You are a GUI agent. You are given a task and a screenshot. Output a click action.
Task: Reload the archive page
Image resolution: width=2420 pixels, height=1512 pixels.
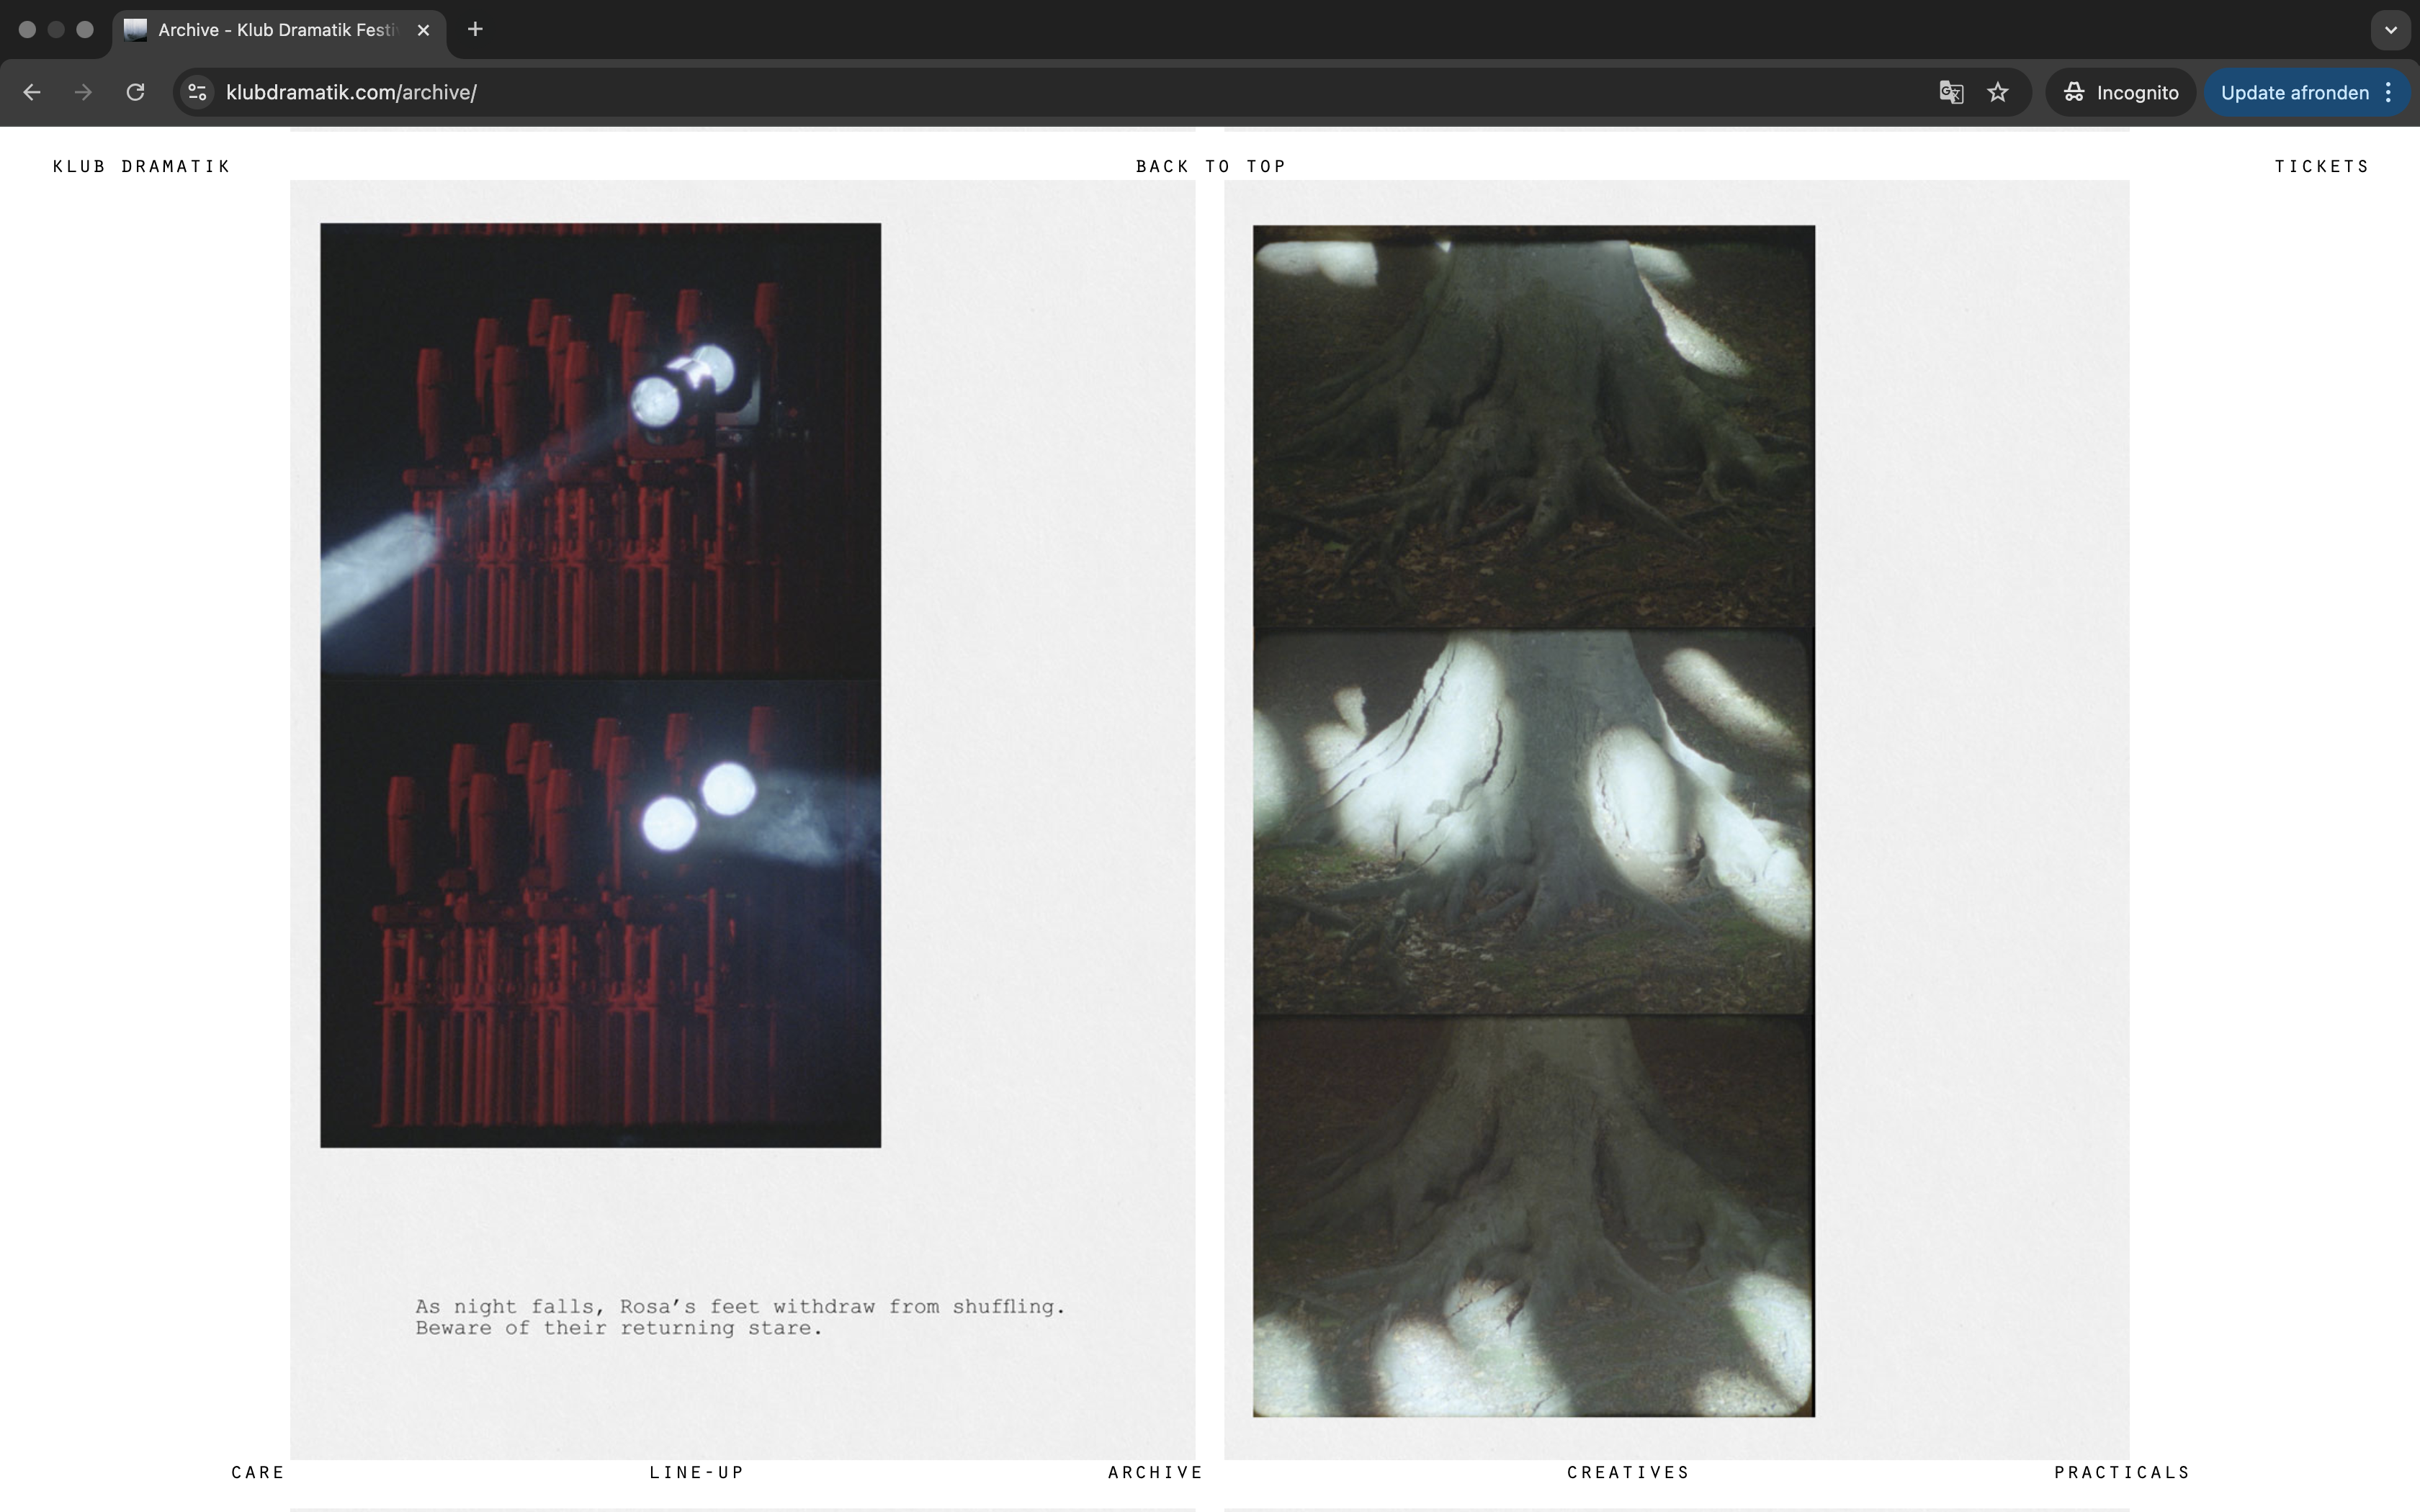click(x=135, y=92)
